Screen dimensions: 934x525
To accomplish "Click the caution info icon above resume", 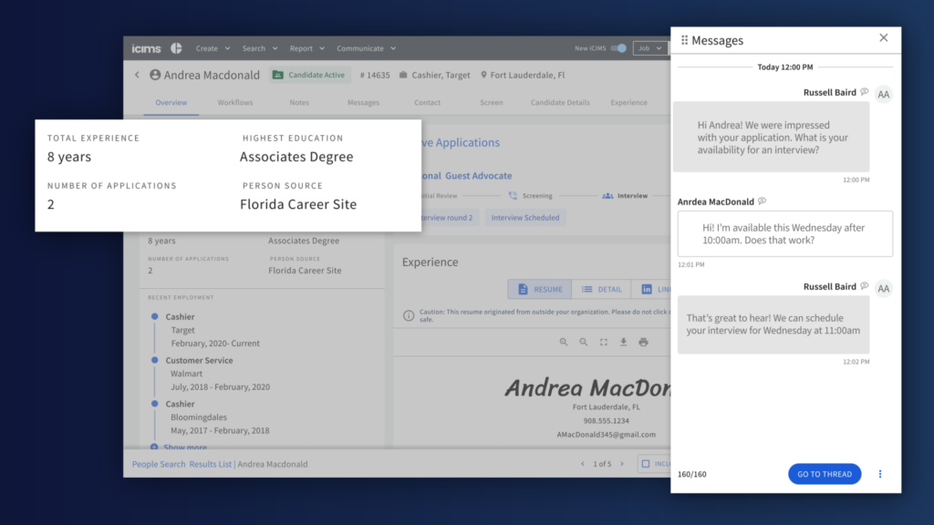I will [x=409, y=315].
